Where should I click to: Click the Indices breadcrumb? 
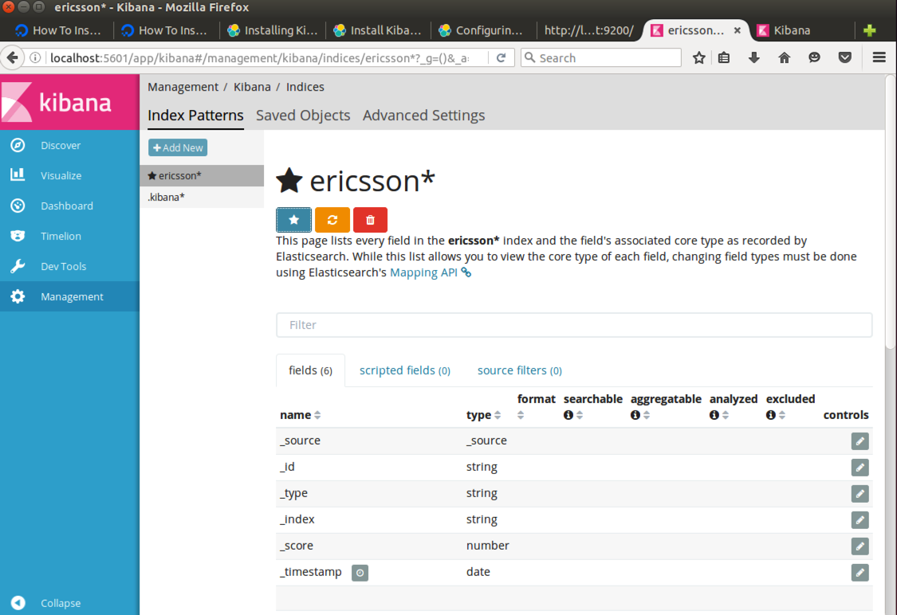tap(305, 87)
